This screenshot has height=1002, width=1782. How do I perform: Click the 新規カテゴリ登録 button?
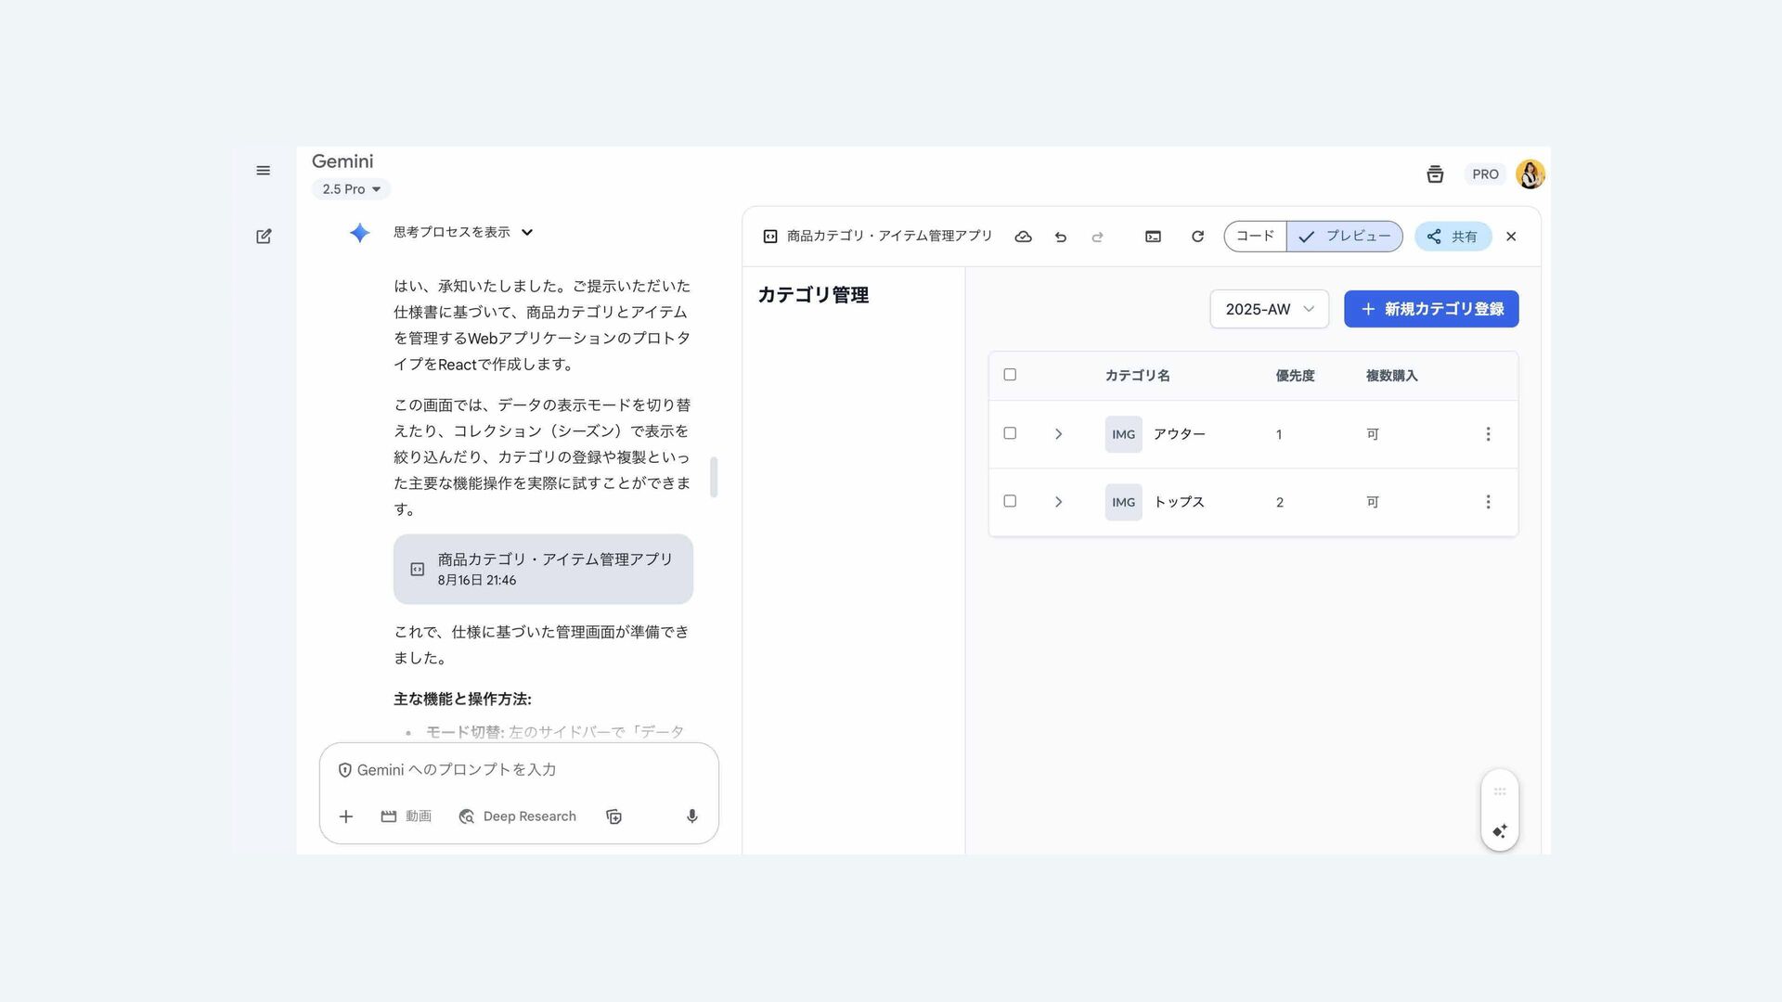(1430, 309)
